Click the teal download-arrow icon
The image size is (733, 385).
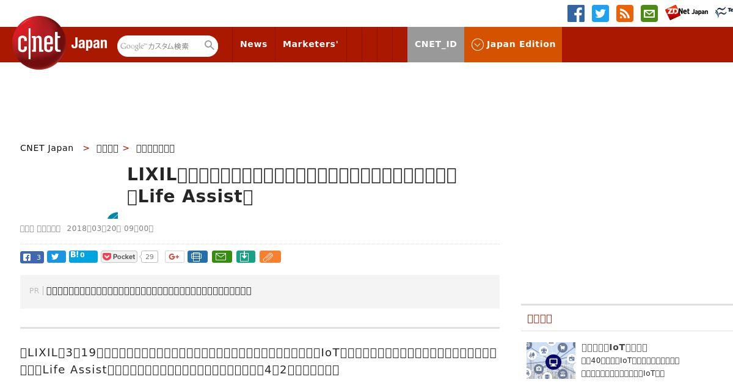[x=245, y=257]
